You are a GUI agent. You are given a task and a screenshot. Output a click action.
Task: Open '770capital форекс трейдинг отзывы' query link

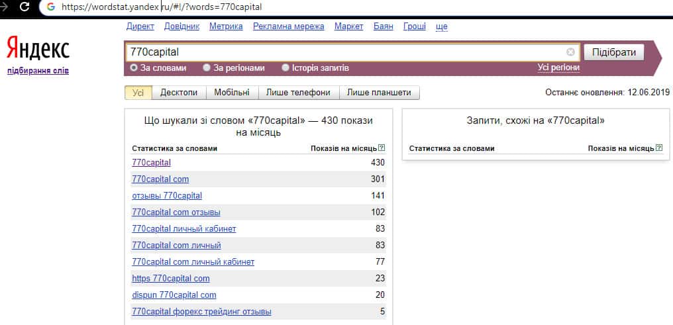[x=202, y=312]
